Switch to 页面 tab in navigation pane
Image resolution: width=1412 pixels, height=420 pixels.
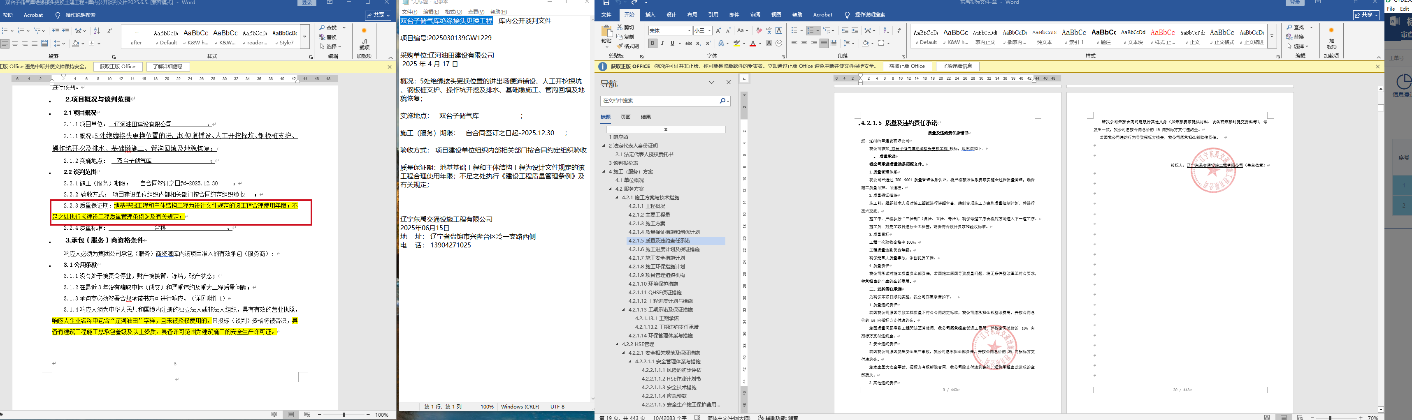pyautogui.click(x=625, y=117)
